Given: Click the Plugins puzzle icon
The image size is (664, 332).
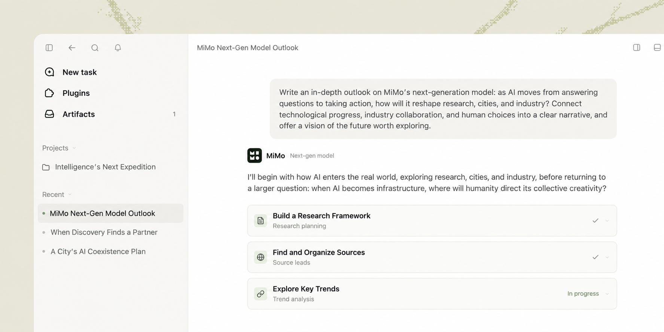Looking at the screenshot, I should pyautogui.click(x=49, y=93).
